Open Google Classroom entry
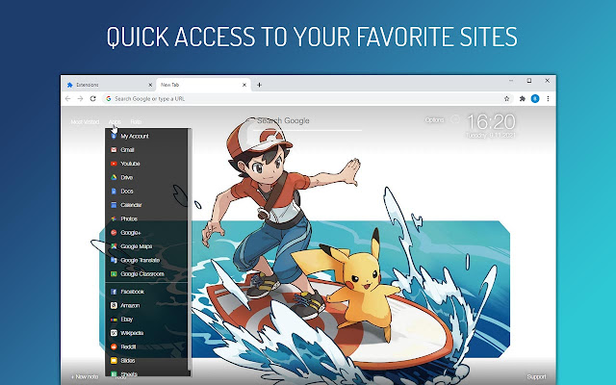This screenshot has width=616, height=385. [137, 273]
